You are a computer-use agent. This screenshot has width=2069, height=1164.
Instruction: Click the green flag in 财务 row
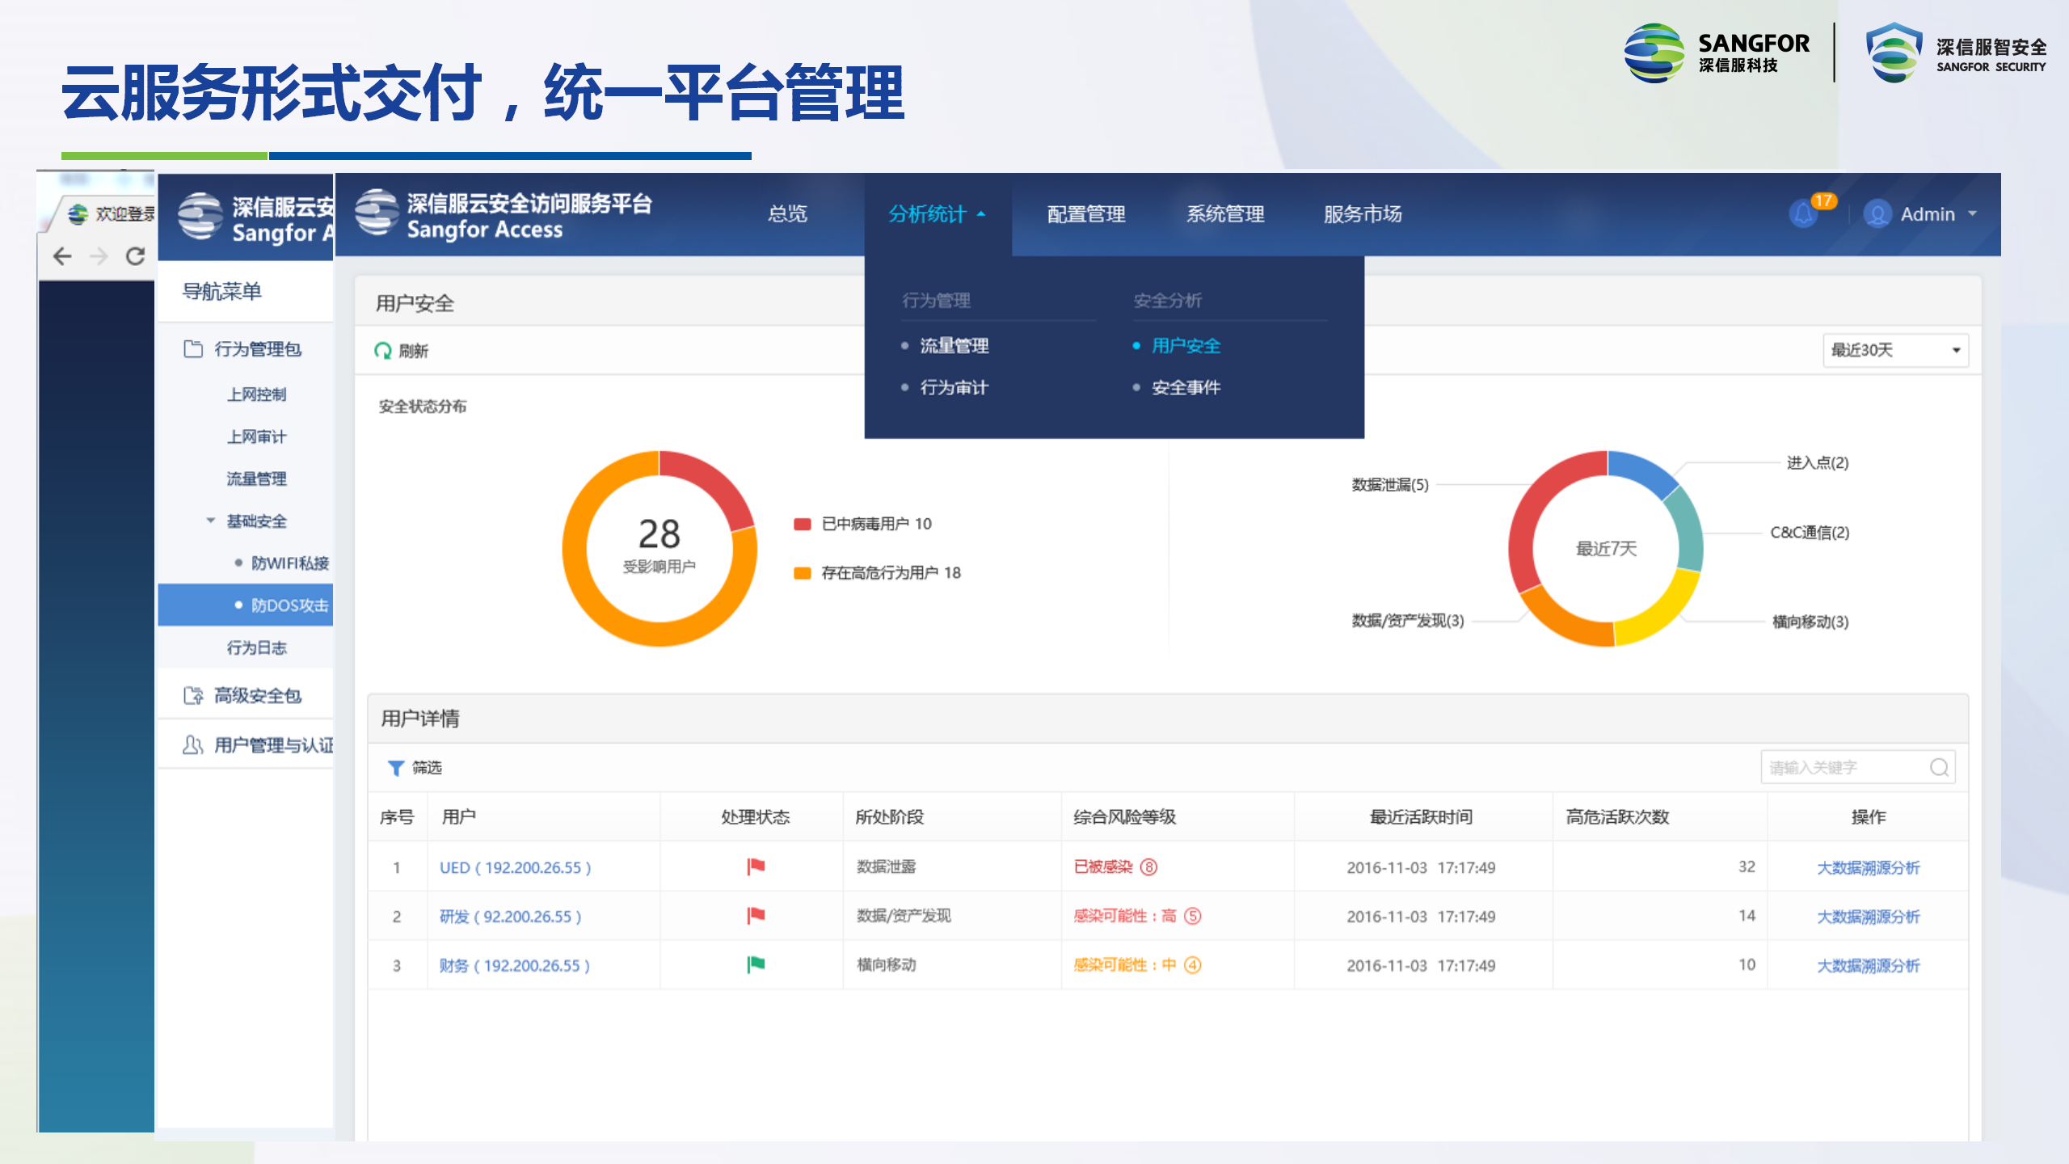tap(756, 964)
